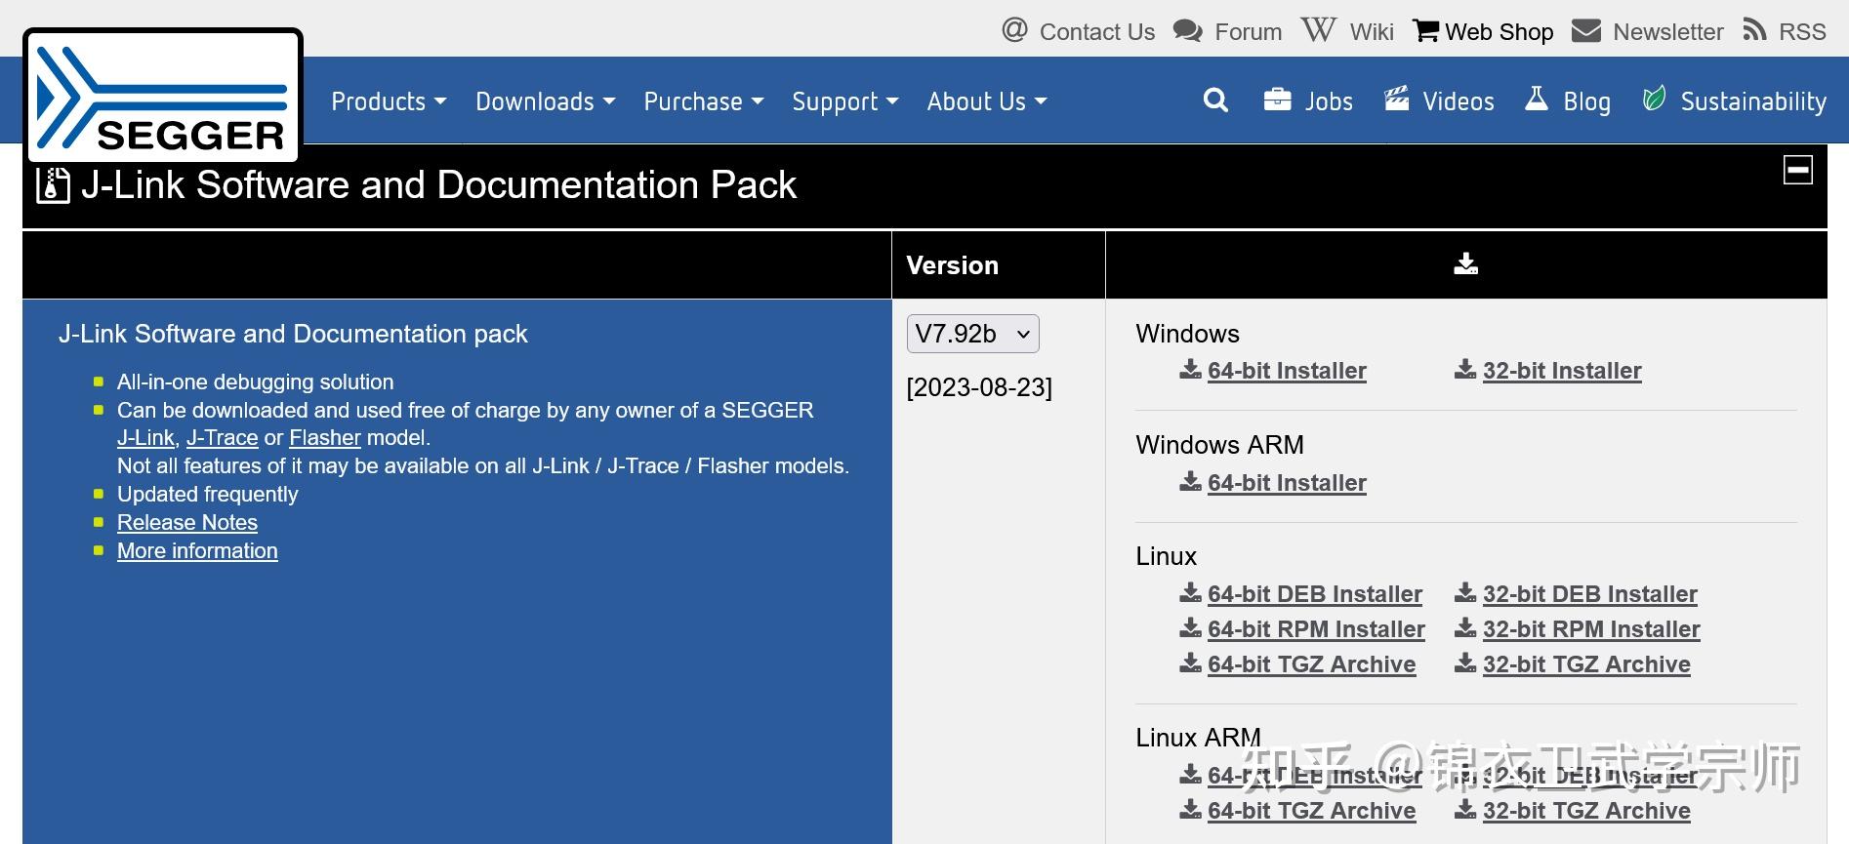Click the J-Link Software and Documentation Pack heading
The image size is (1849, 844).
[438, 185]
